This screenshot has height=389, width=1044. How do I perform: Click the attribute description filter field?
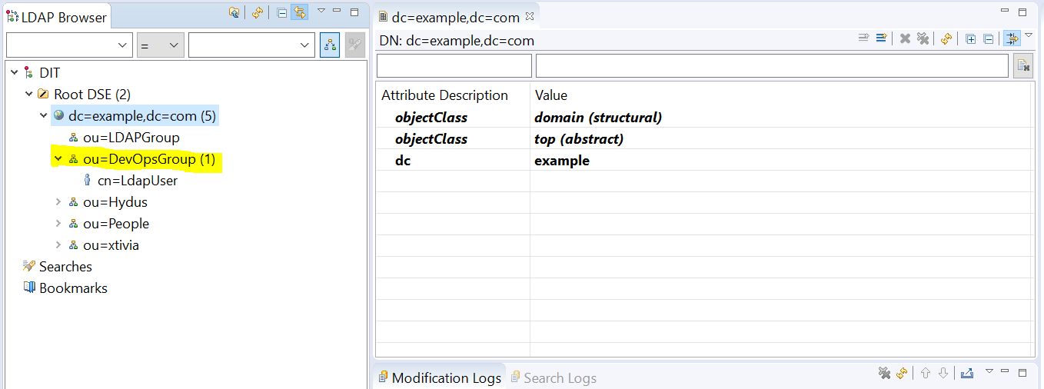coord(454,66)
